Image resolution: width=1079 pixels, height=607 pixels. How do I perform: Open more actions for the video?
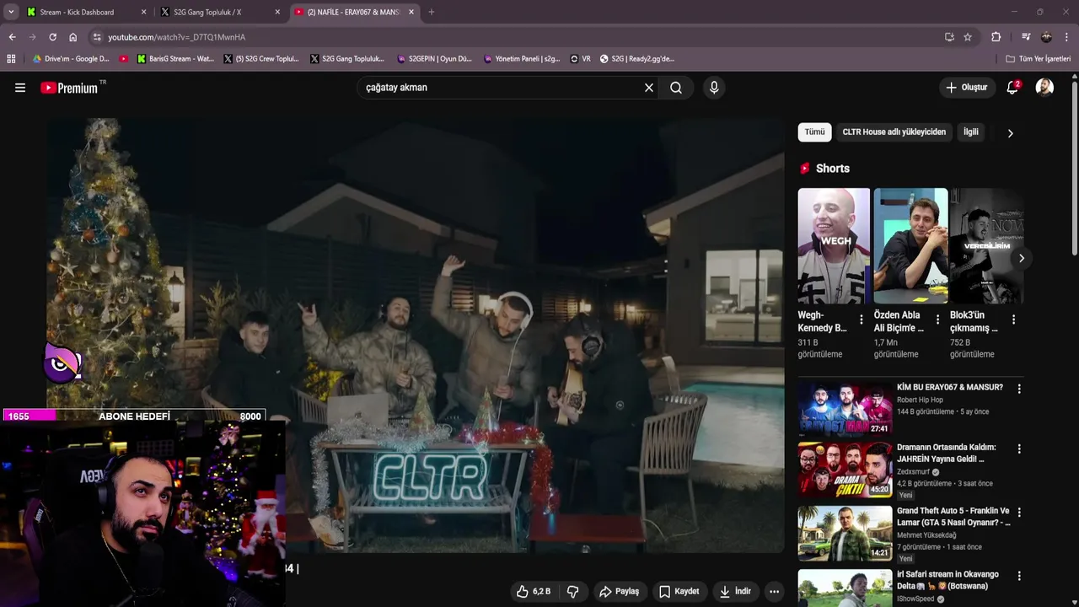[774, 592]
